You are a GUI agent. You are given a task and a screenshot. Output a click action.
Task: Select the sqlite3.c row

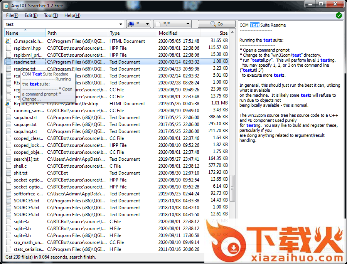tap(116, 222)
